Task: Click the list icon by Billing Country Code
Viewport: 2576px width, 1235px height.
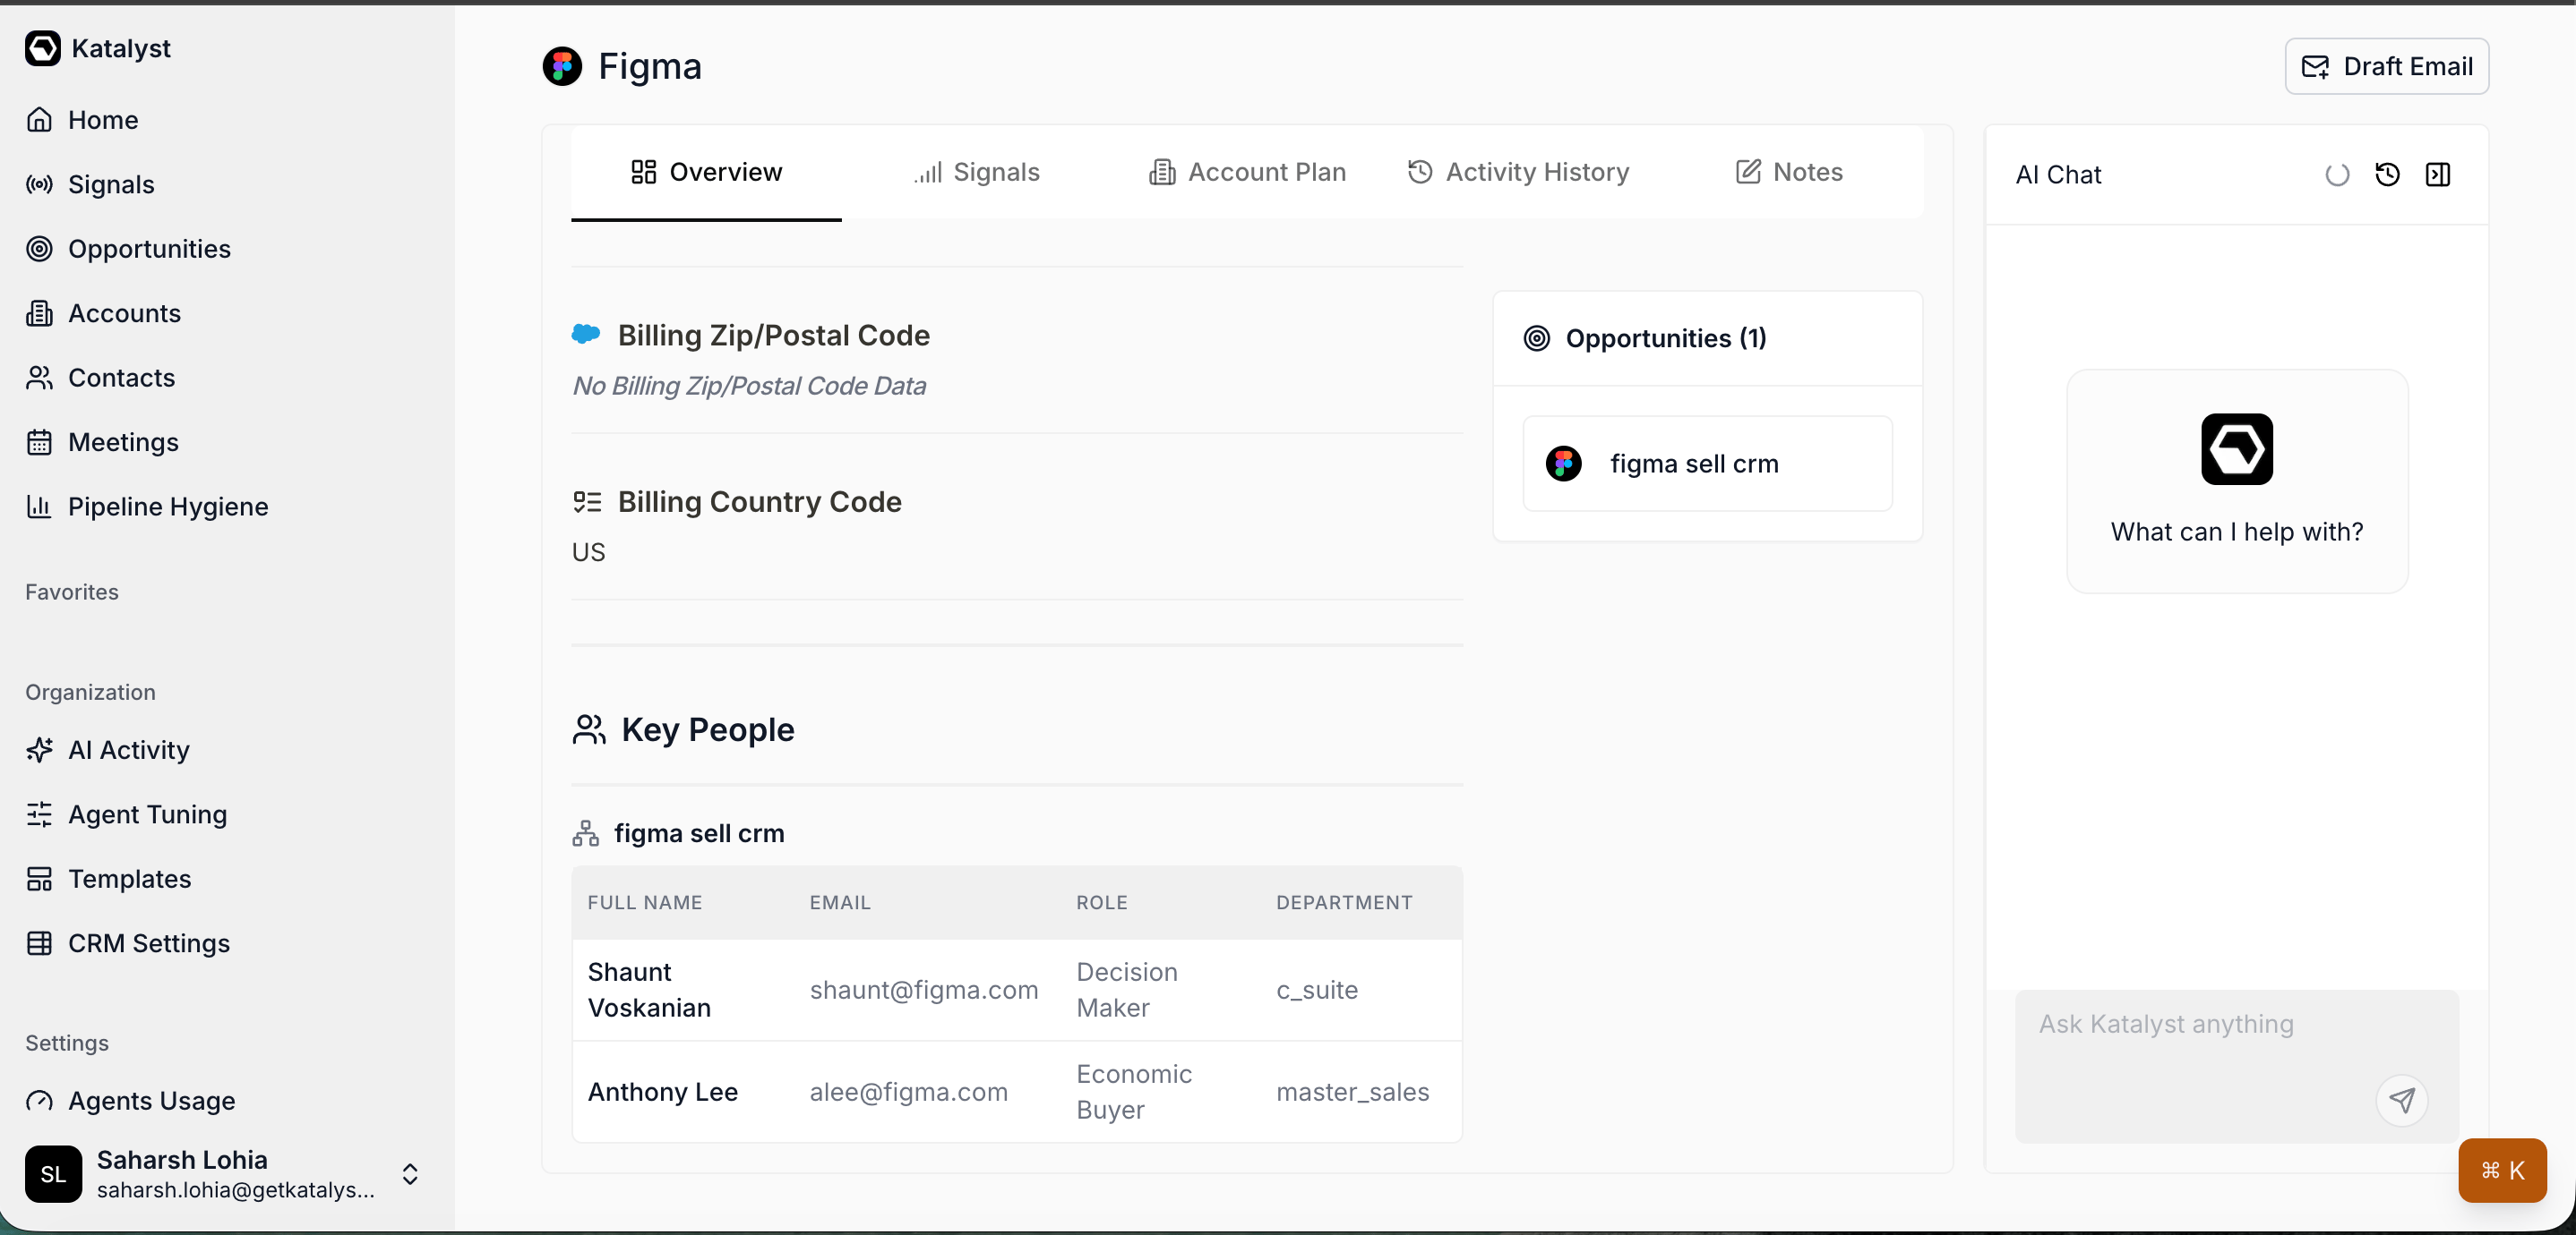Action: coord(587,501)
